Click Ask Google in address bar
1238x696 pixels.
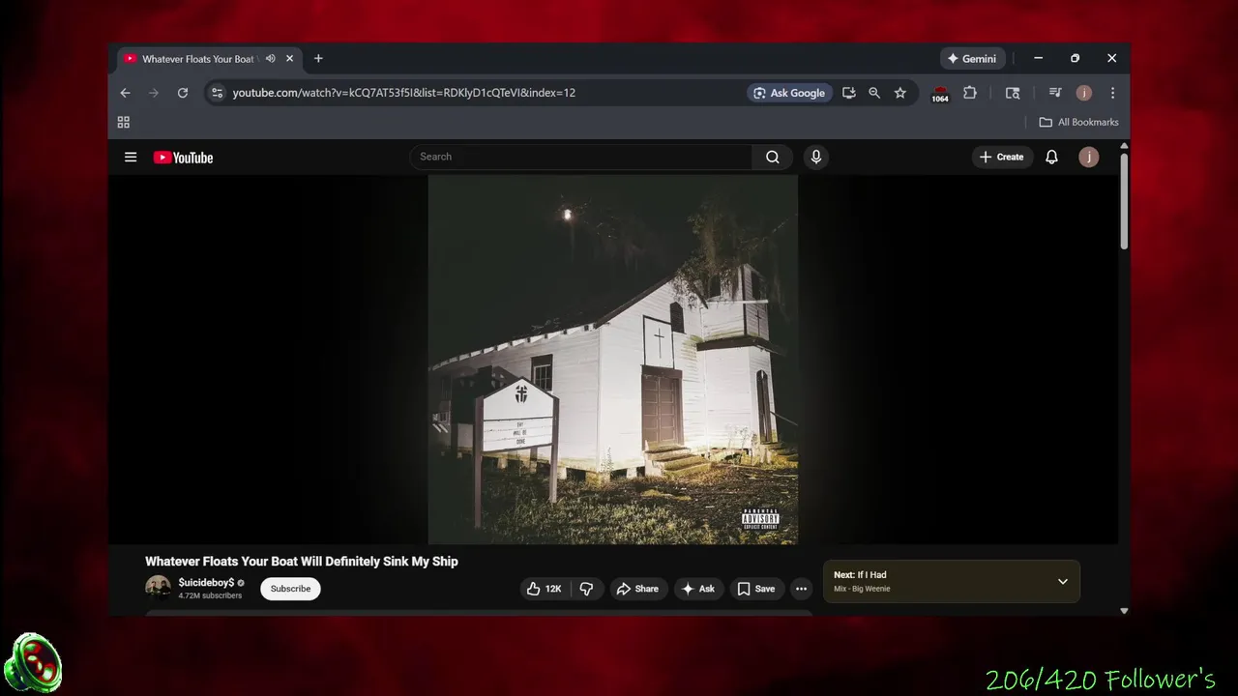click(789, 93)
